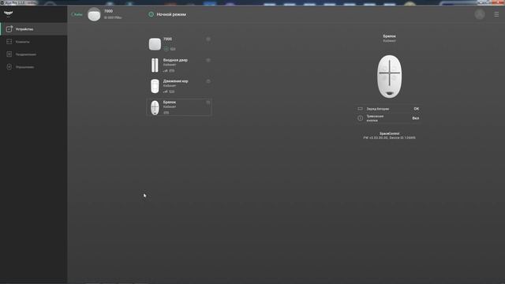
Task: Open settings gear for Входная дверь
Action: tap(208, 60)
